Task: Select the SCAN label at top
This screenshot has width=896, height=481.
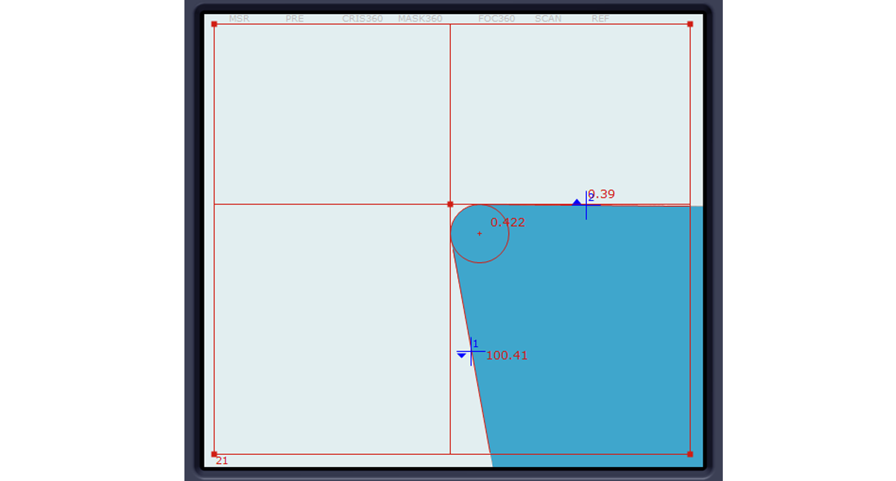Action: [x=548, y=19]
